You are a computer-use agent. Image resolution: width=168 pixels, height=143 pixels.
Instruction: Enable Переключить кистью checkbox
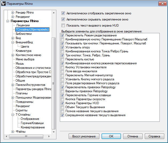pos(62,59)
